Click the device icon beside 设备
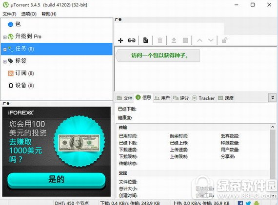 click(x=11, y=86)
